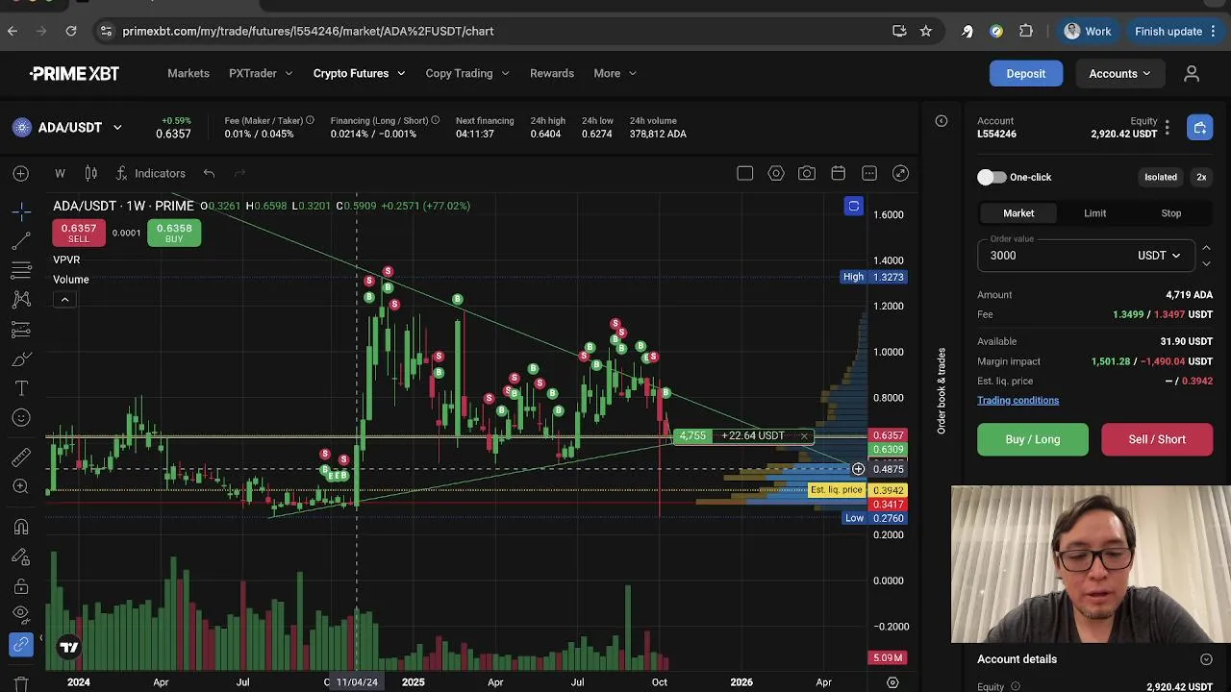Increase order value with up arrow
The image size is (1231, 692).
[x=1206, y=248]
